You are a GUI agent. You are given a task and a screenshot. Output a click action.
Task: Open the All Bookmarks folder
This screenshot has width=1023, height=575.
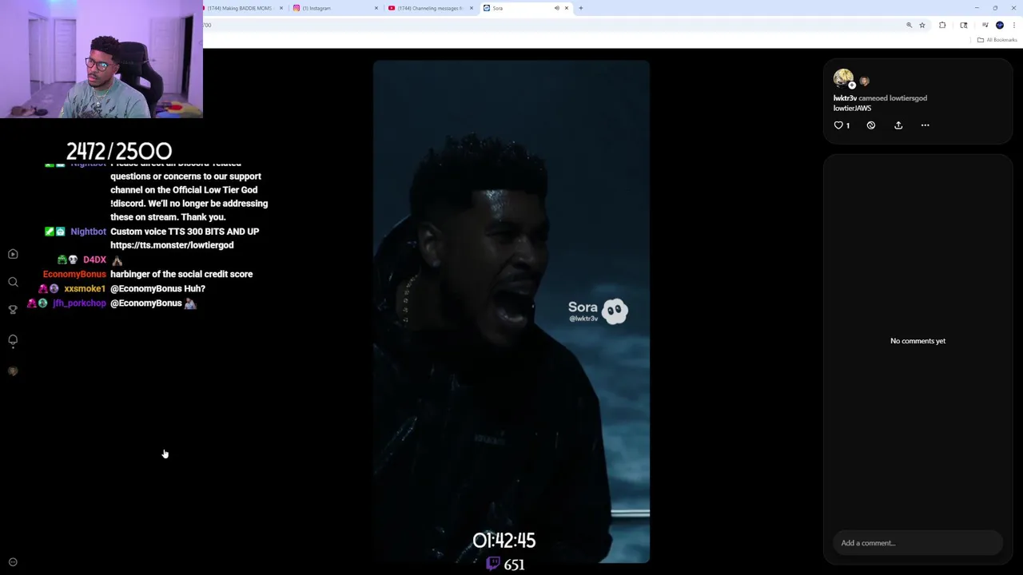click(997, 40)
